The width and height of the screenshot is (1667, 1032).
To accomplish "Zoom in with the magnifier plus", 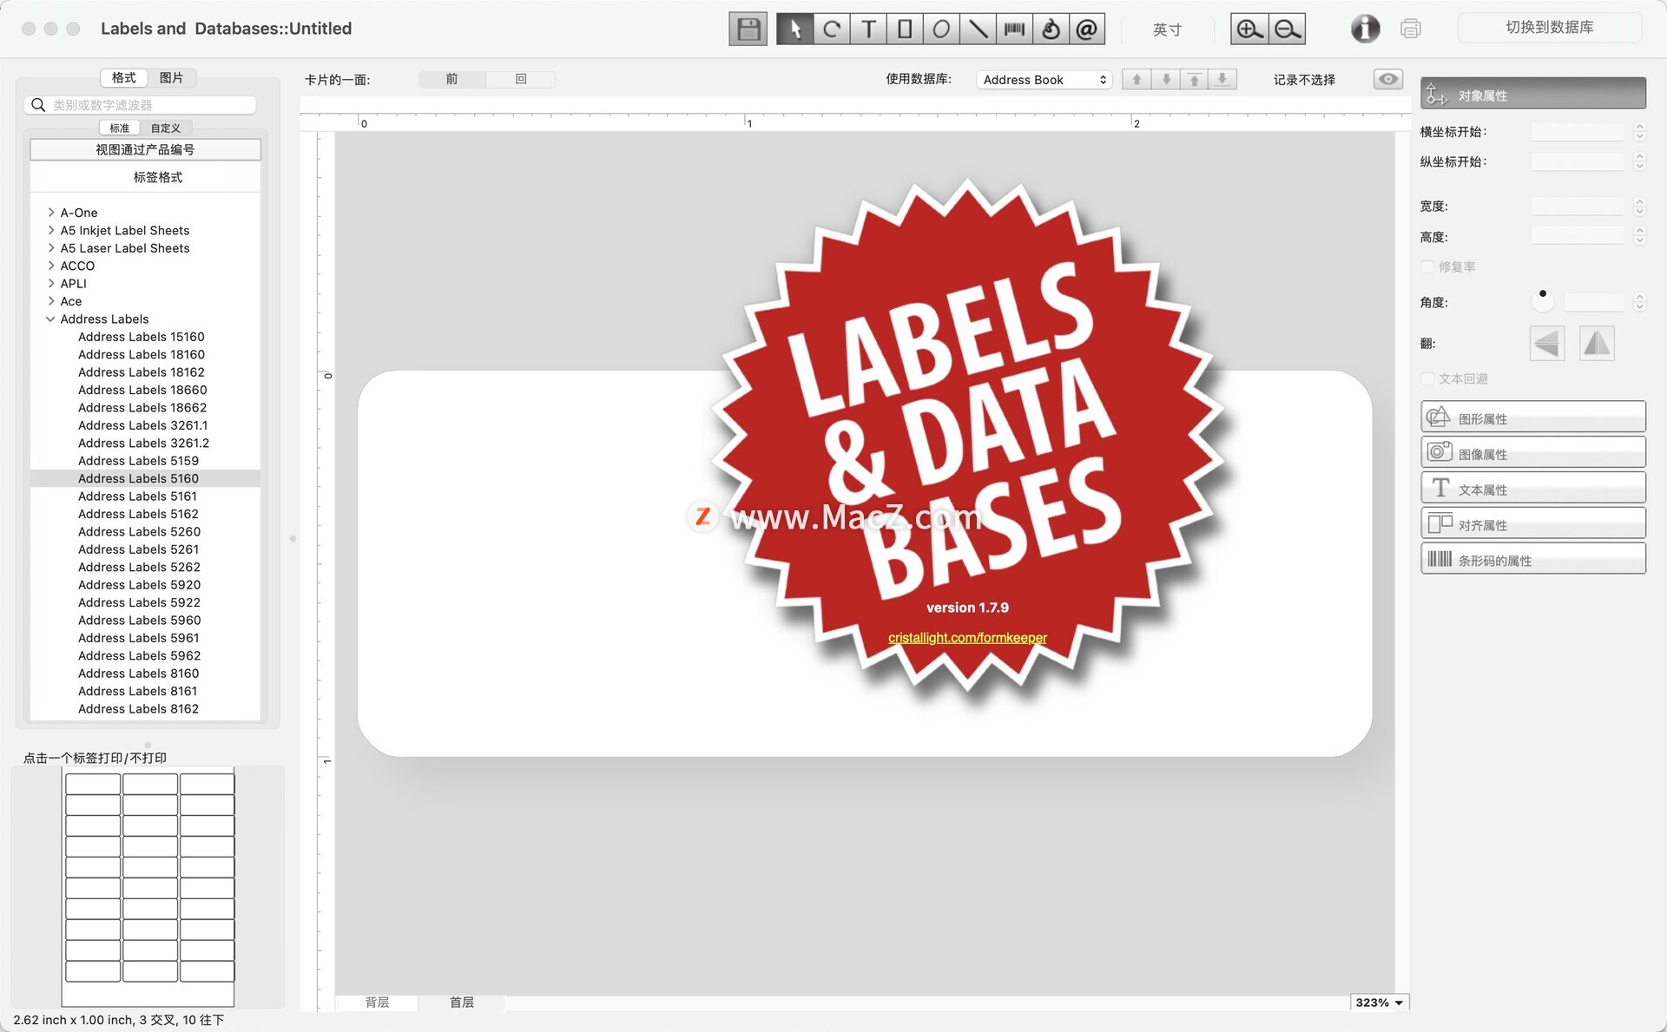I will click(x=1249, y=30).
